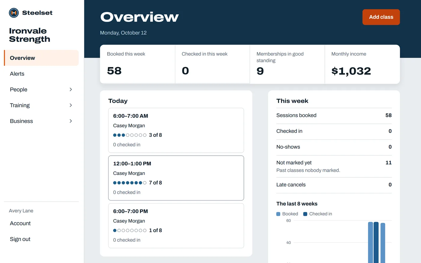This screenshot has width=421, height=263.
Task: Click the Checked in legend swatch
Action: click(305, 214)
